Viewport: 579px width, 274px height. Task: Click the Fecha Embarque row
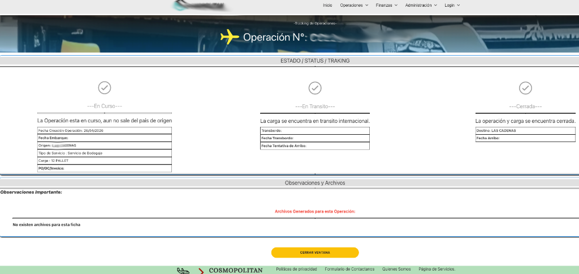(105, 138)
